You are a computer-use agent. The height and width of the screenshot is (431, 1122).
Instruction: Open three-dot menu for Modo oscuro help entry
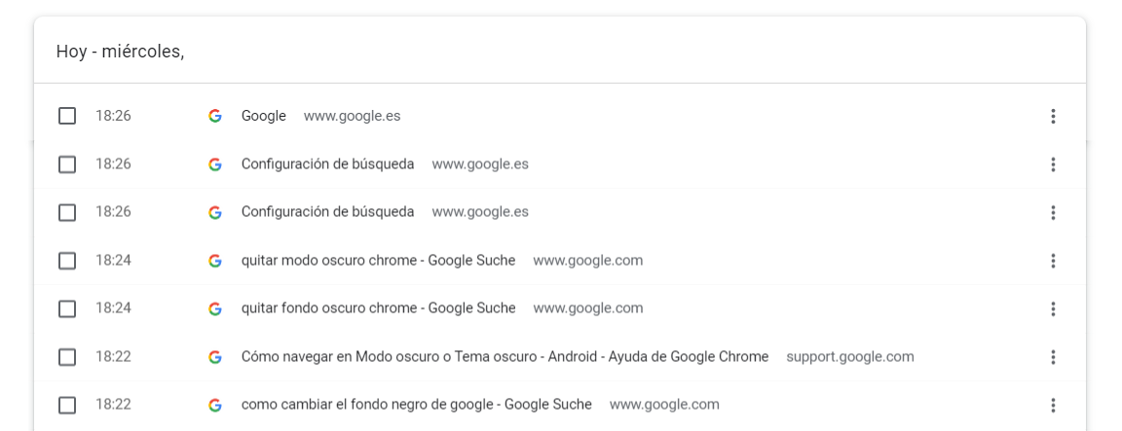click(x=1053, y=357)
